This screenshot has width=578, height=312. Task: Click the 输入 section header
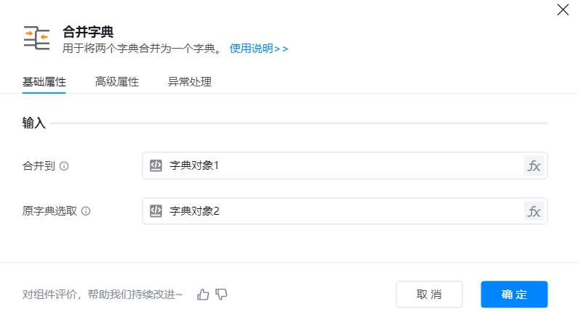pyautogui.click(x=34, y=123)
